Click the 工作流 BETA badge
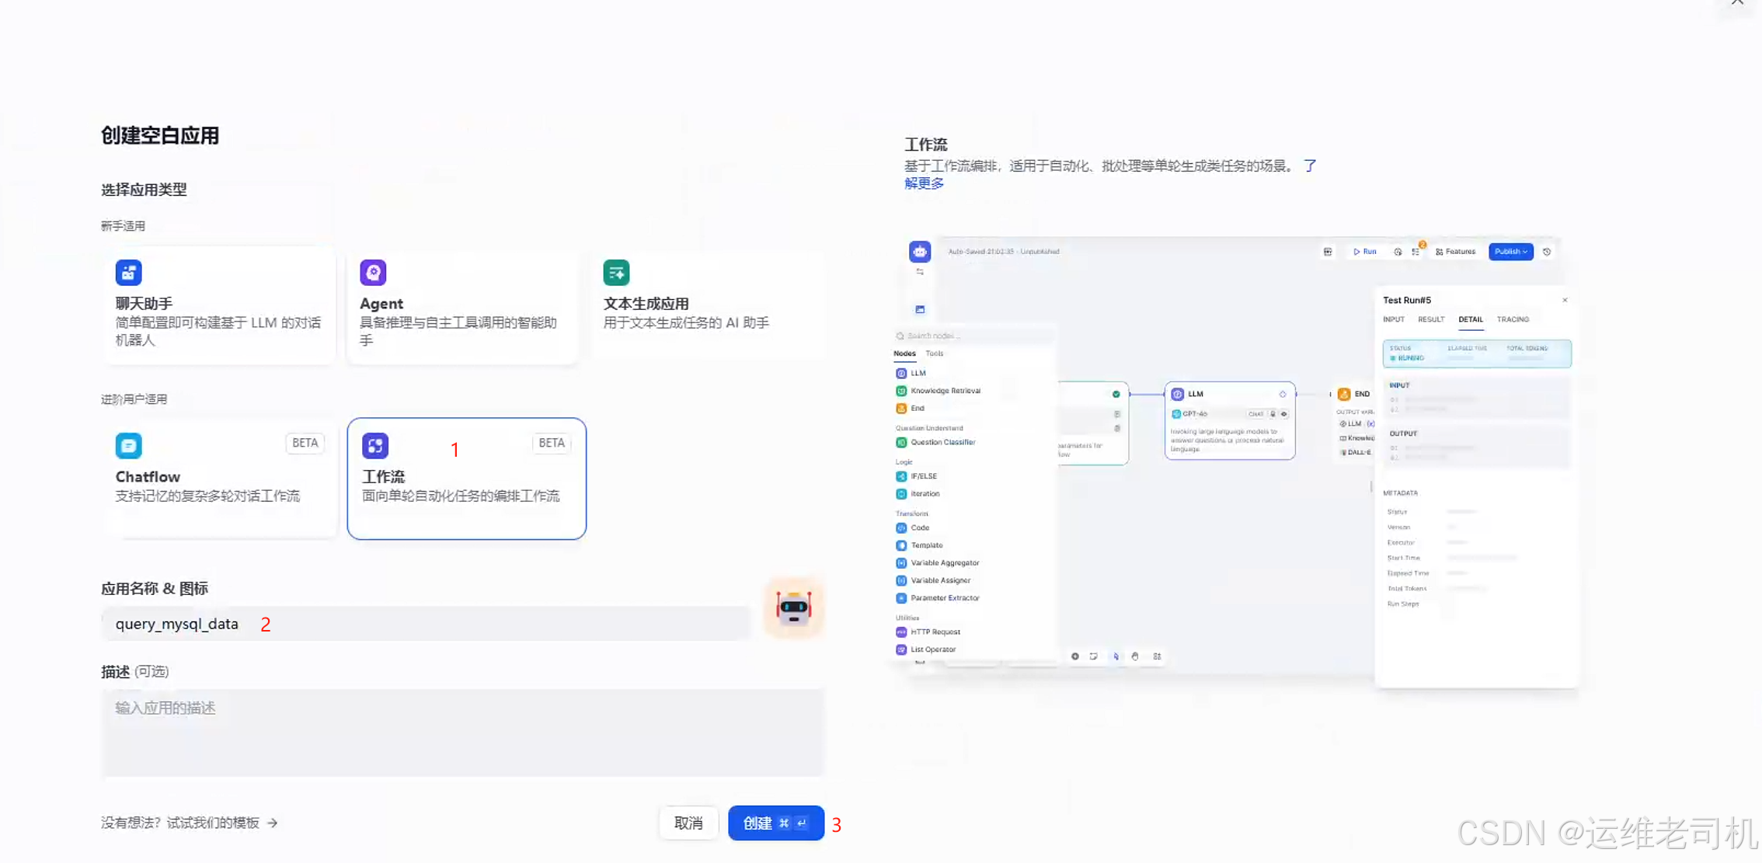Screen dimensions: 1762x863 (551, 443)
